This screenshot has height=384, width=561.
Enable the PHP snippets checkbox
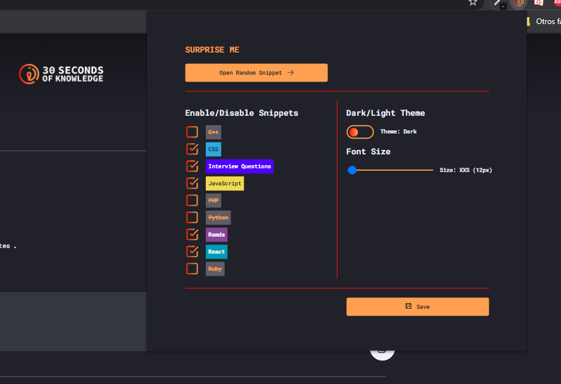pyautogui.click(x=192, y=200)
